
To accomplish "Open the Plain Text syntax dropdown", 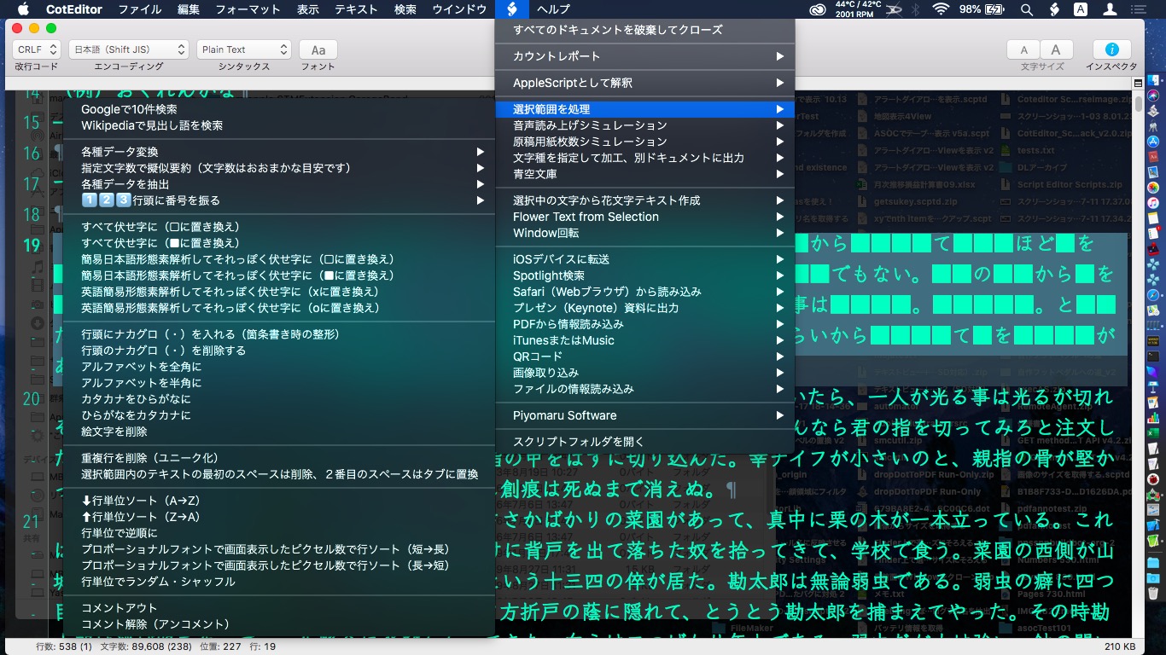I will pyautogui.click(x=244, y=49).
